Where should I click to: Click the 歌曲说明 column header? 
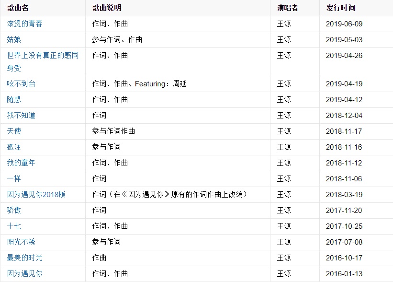[x=107, y=8]
